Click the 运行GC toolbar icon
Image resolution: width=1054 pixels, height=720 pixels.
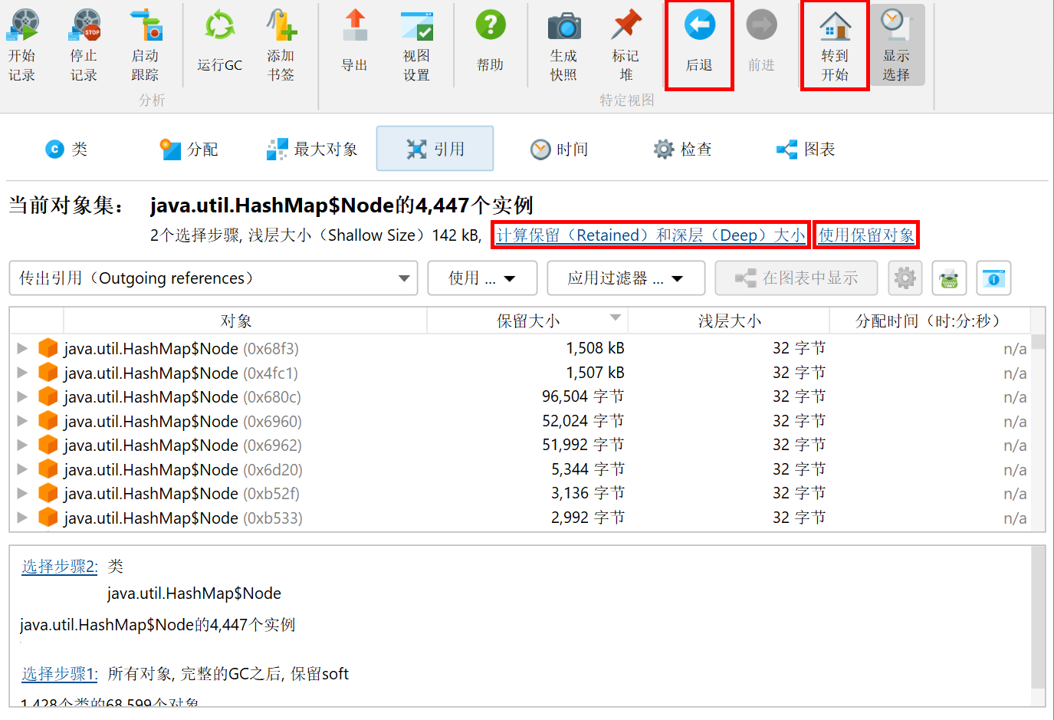coord(219,26)
